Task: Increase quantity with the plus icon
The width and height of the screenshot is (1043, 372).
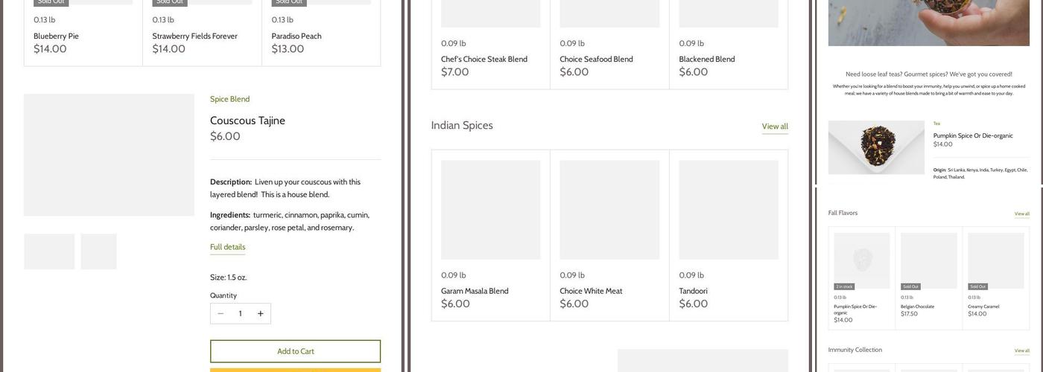Action: pyautogui.click(x=260, y=314)
